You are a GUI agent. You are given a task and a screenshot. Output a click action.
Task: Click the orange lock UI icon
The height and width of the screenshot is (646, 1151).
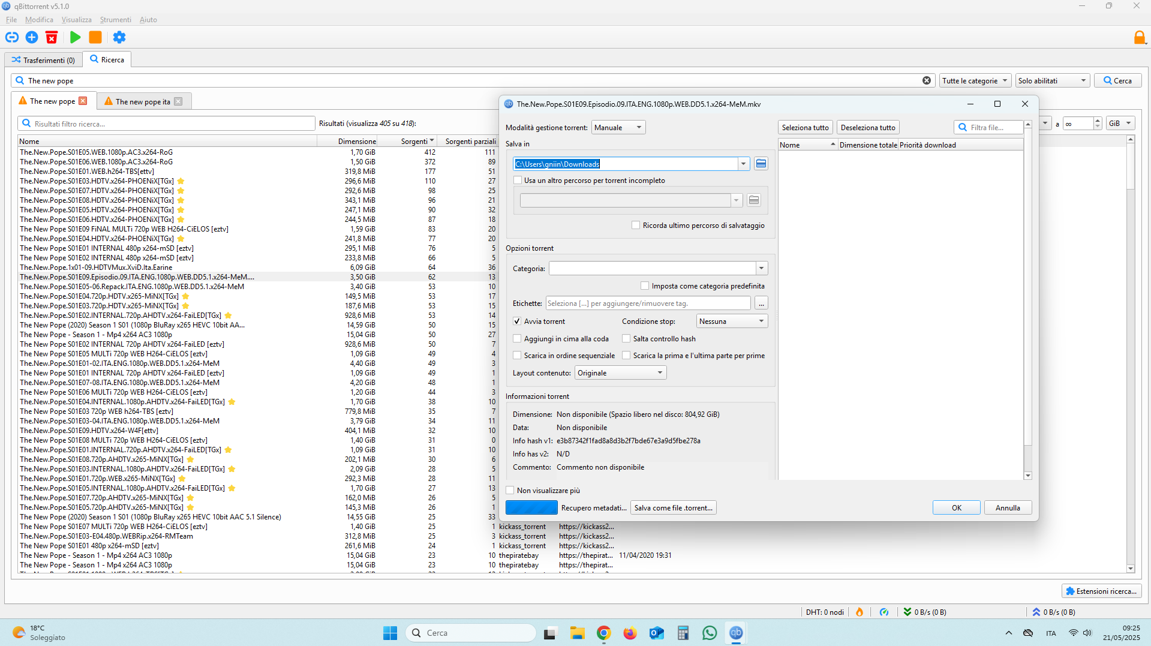1140,37
